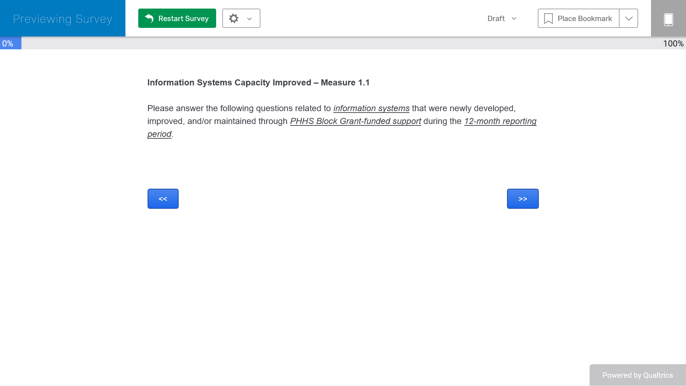Open the information systems definition link

pyautogui.click(x=371, y=108)
